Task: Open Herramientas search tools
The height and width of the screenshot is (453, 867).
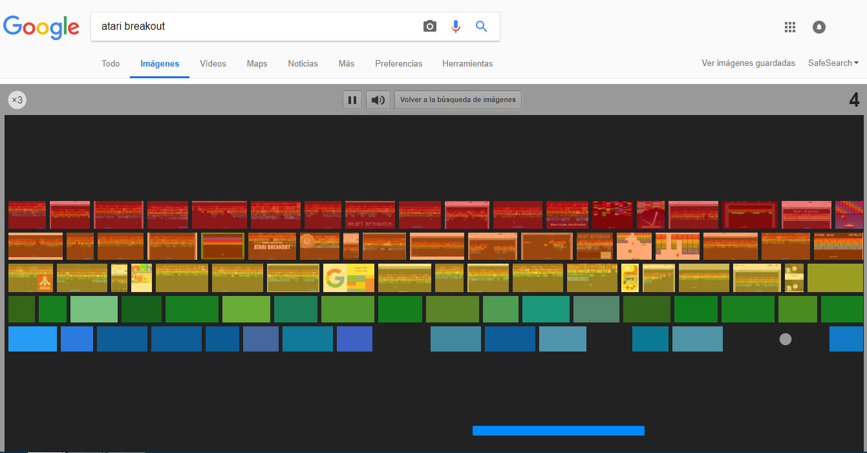Action: click(x=467, y=63)
